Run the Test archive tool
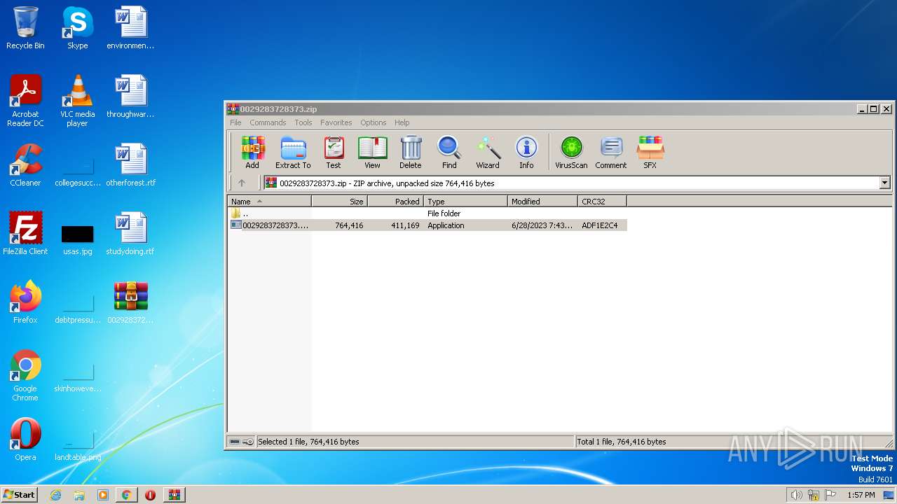The image size is (897, 504). 334,153
